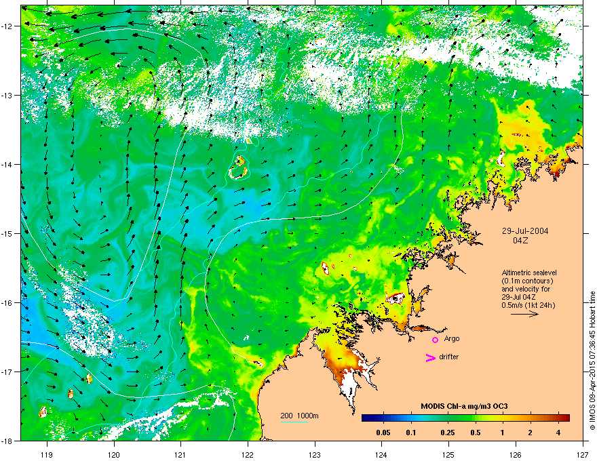
Task: Click the 'MODIS Chl-a mg/m3 OC3' title
Action: tap(464, 406)
